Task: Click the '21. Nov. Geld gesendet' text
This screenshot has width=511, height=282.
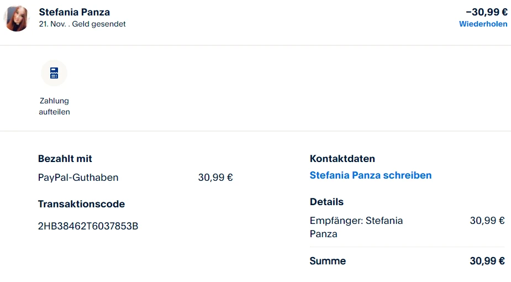Action: 82,24
